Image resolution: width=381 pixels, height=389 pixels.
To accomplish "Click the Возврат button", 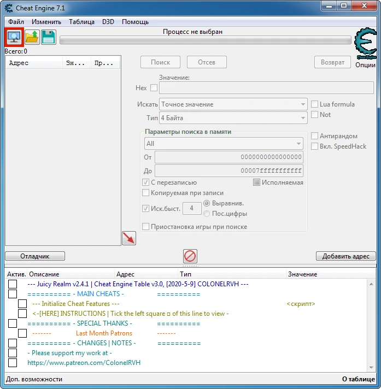I will click(x=332, y=62).
